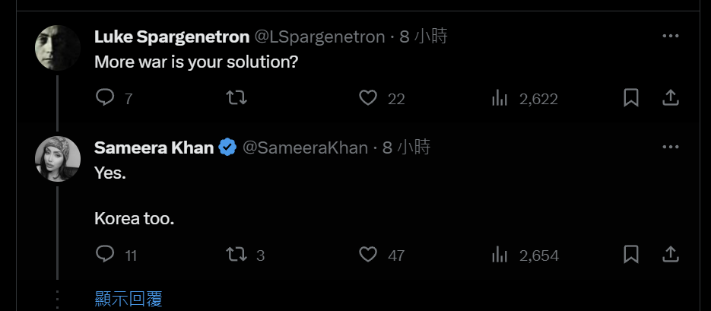Screen dimensions: 711x311
Task: Retweet Sameera Khan's tweet
Action: [x=237, y=255]
